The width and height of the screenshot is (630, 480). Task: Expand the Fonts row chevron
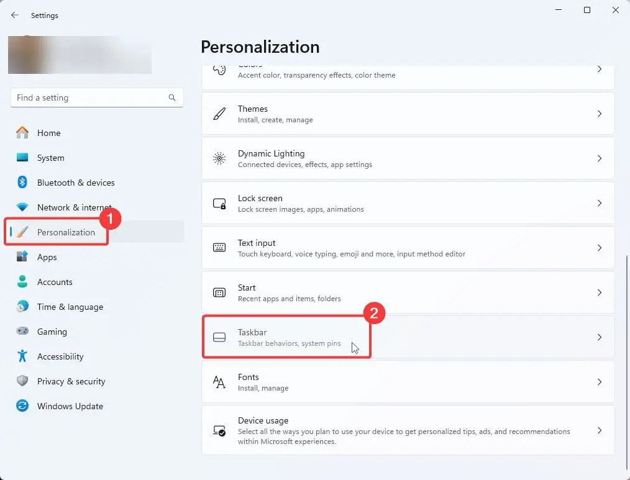[599, 381]
